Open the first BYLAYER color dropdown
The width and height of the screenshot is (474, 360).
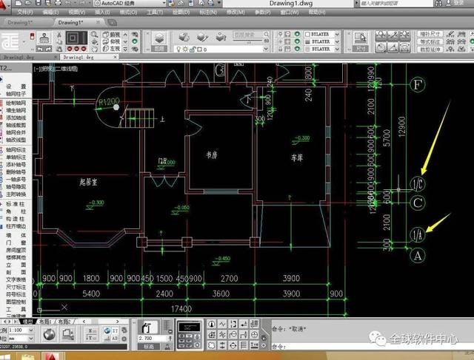(322, 34)
